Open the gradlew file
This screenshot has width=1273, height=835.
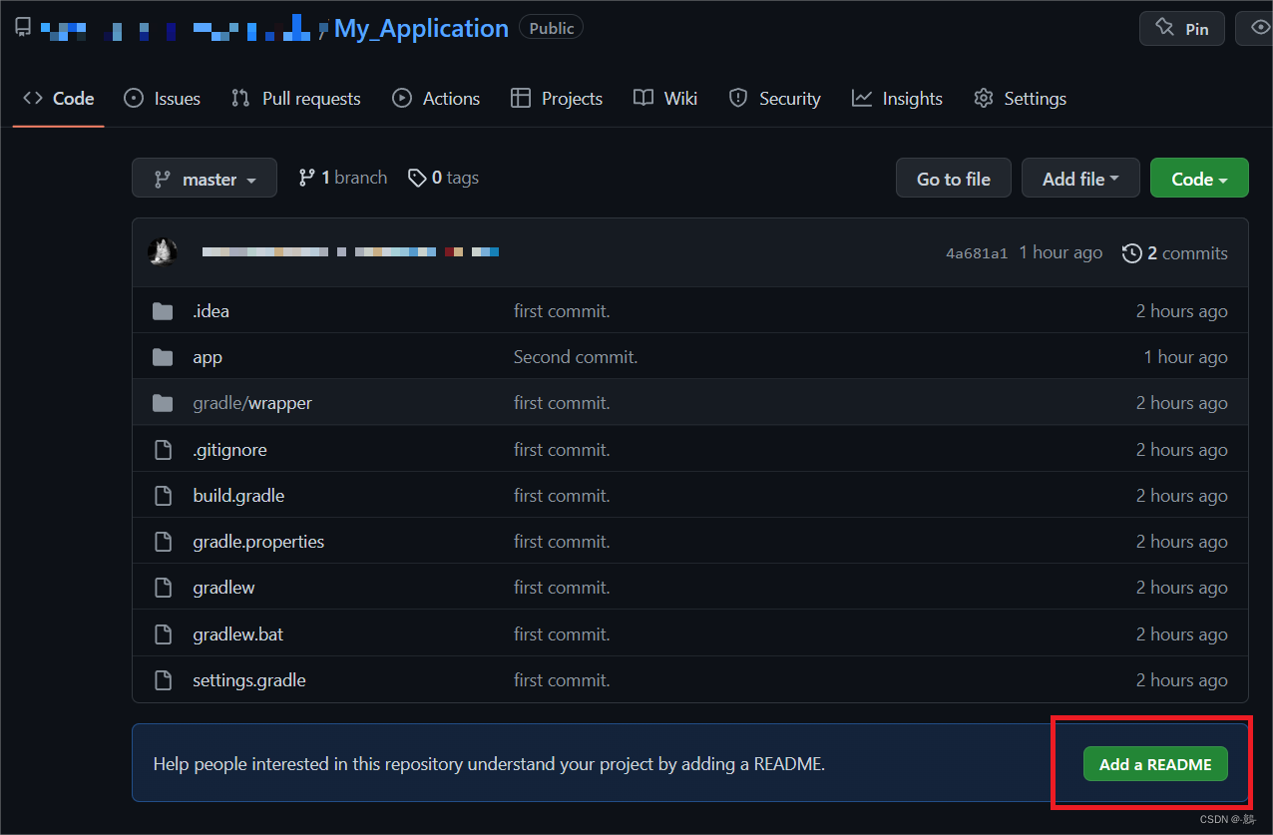tap(223, 588)
